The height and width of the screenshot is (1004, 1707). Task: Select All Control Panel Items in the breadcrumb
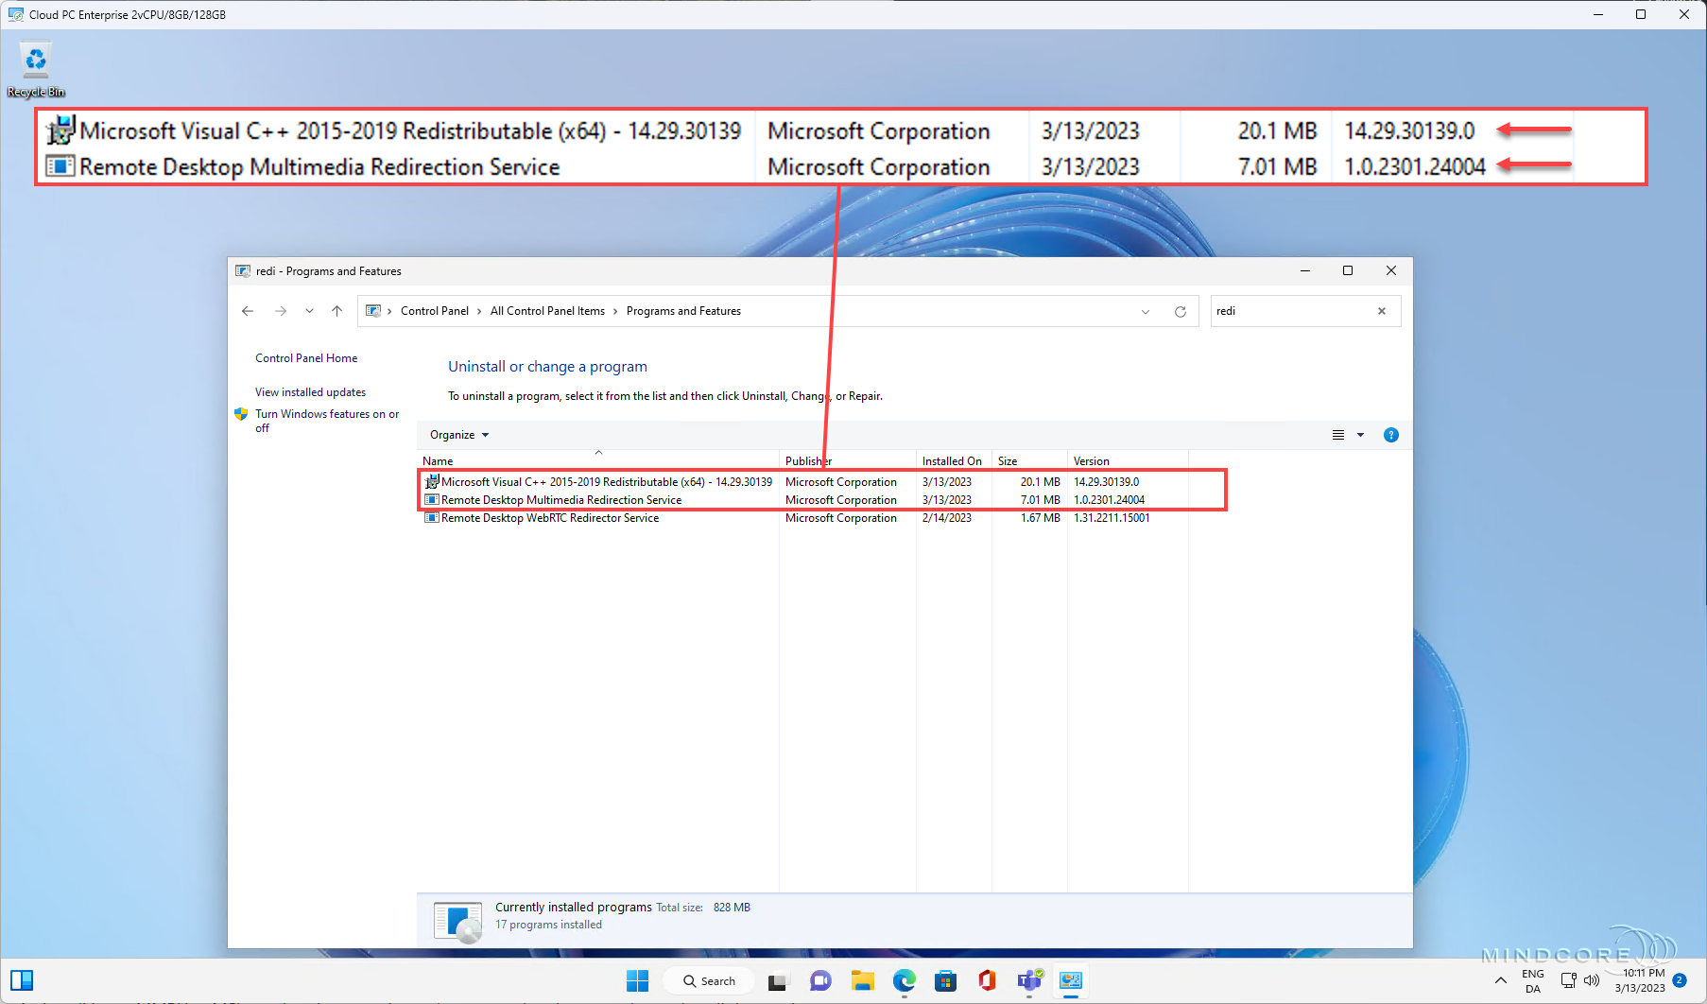click(547, 310)
